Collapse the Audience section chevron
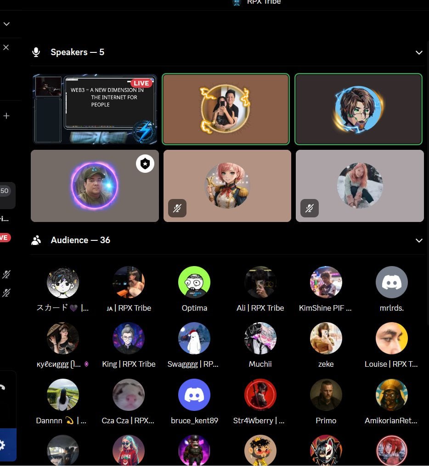This screenshot has height=466, width=429. (419, 240)
